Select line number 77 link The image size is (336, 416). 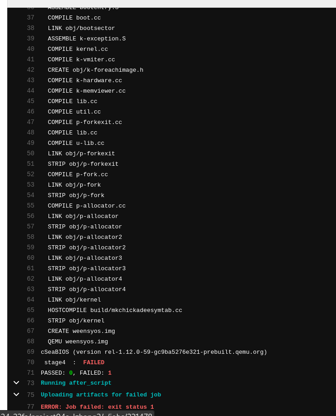pyautogui.click(x=30, y=407)
